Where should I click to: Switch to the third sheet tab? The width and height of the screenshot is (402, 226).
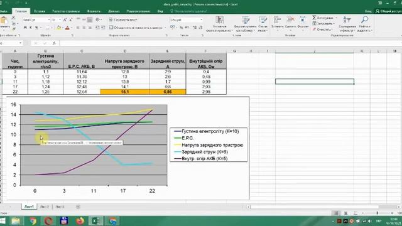60,207
